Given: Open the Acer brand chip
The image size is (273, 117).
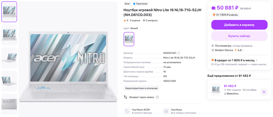Looking at the screenshot, I should 127,4.
